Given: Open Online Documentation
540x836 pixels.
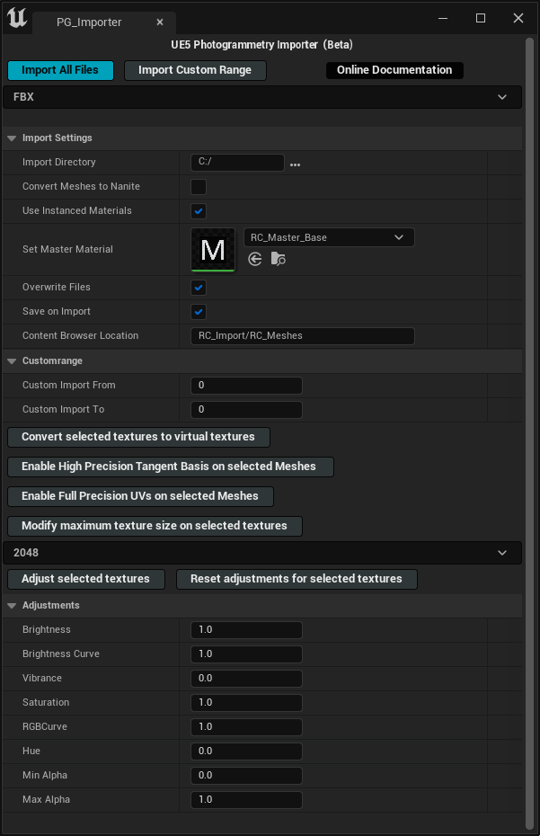Looking at the screenshot, I should (x=394, y=70).
